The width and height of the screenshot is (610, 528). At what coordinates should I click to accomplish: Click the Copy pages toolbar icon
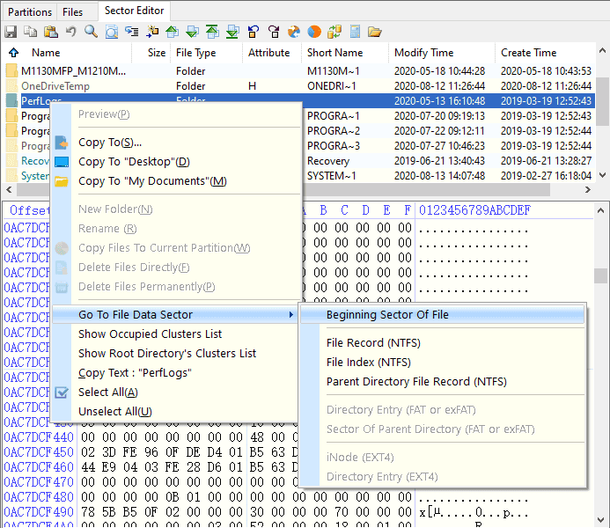31,32
